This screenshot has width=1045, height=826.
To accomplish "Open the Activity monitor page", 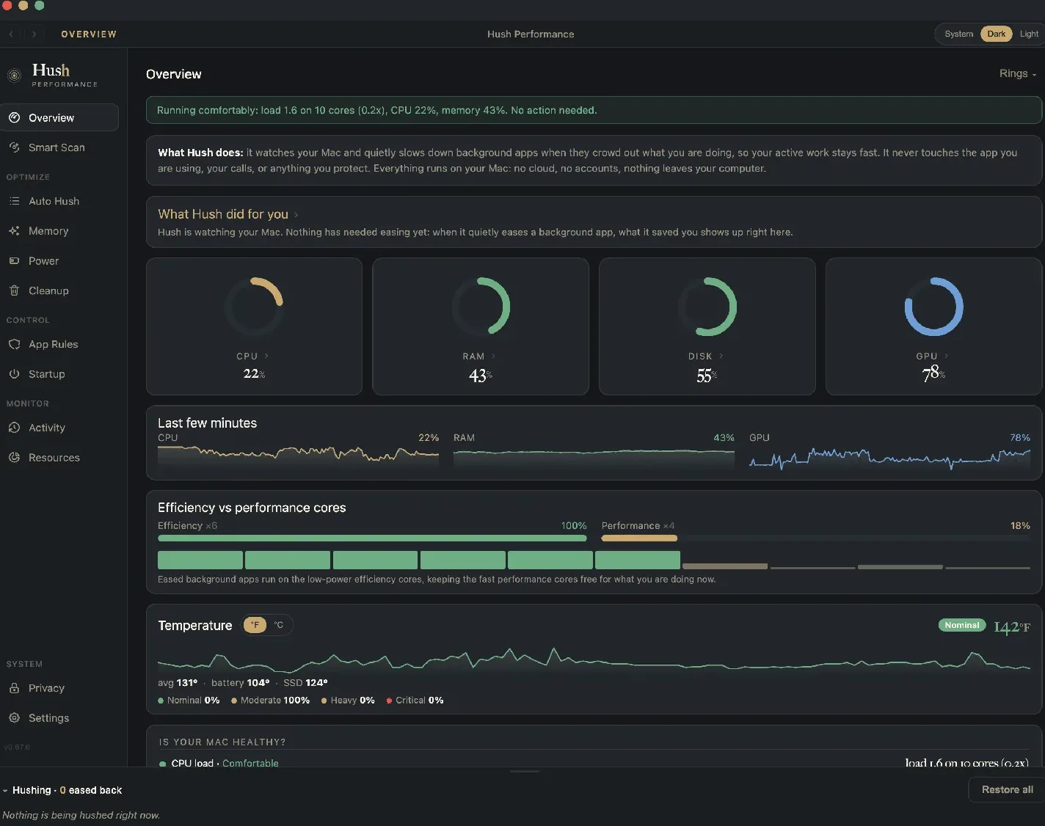I will [59, 428].
